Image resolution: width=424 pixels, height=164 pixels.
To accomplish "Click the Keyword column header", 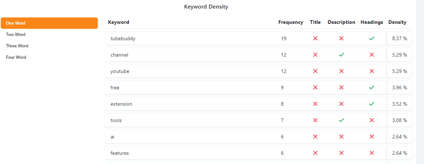I will pos(118,22).
